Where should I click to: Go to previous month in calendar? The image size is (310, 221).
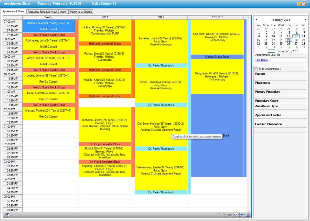(x=256, y=20)
